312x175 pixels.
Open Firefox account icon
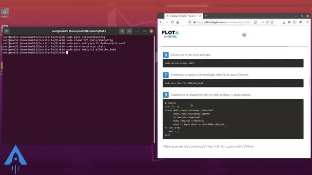[301, 22]
